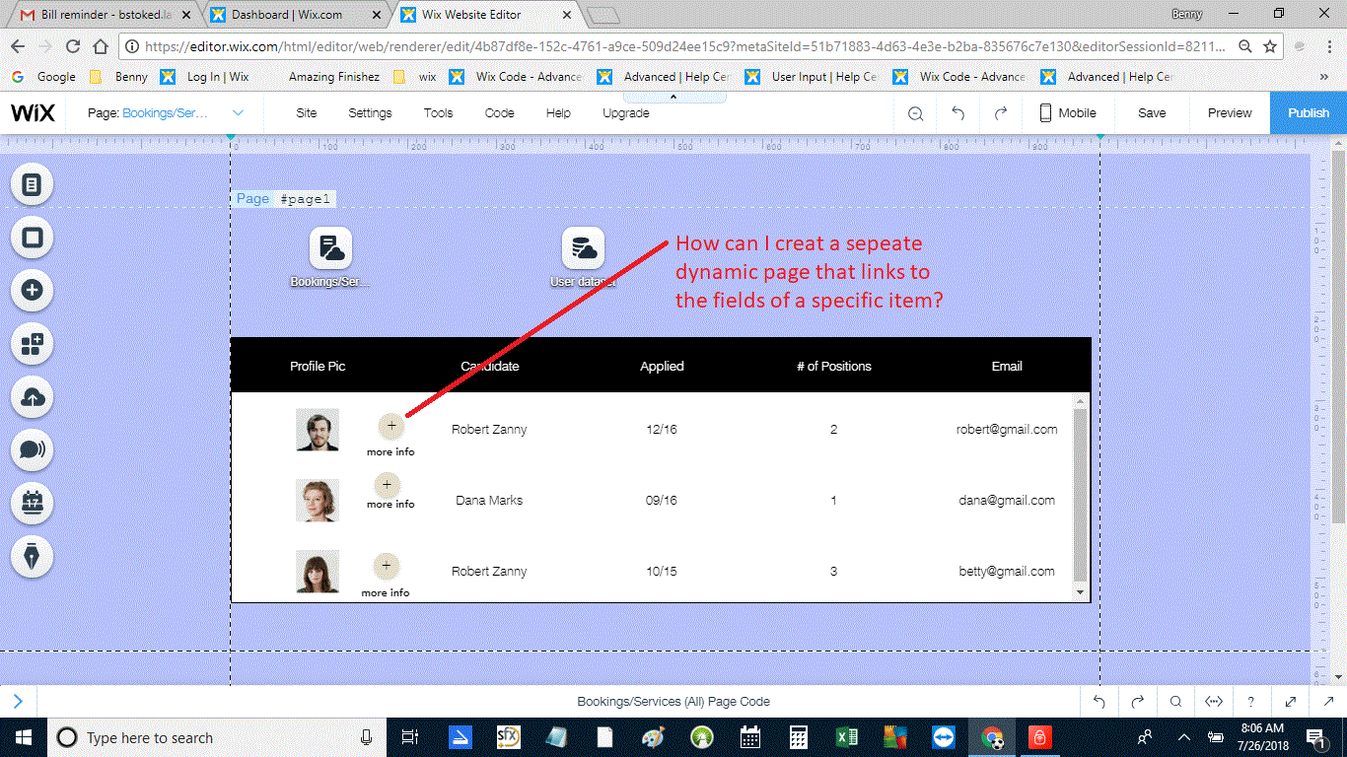Publish the website
This screenshot has height=757, width=1347.
(1309, 112)
